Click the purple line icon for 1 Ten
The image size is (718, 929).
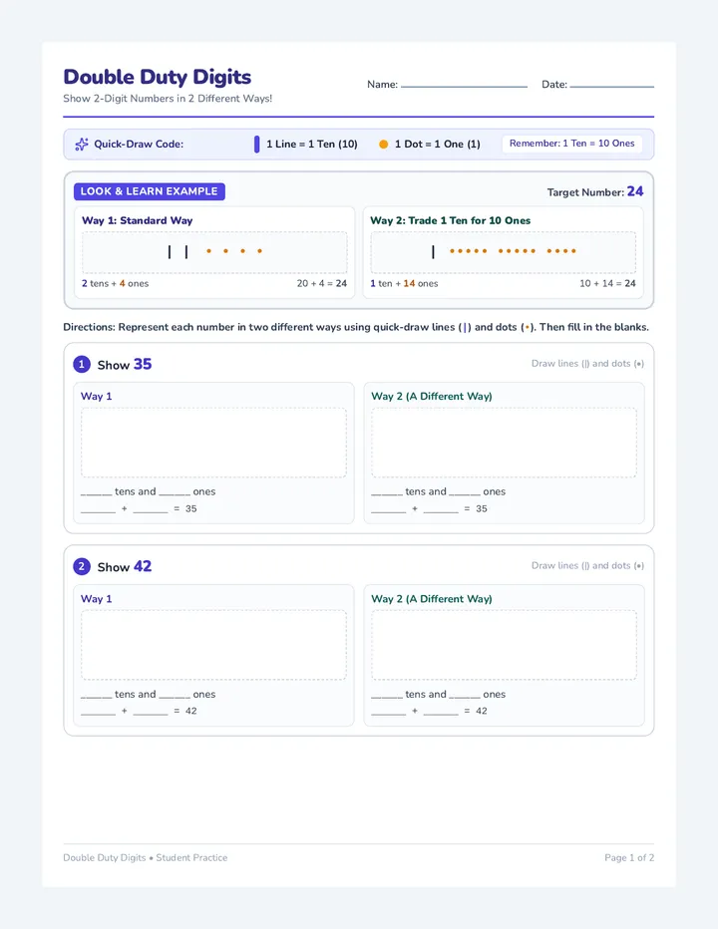256,144
